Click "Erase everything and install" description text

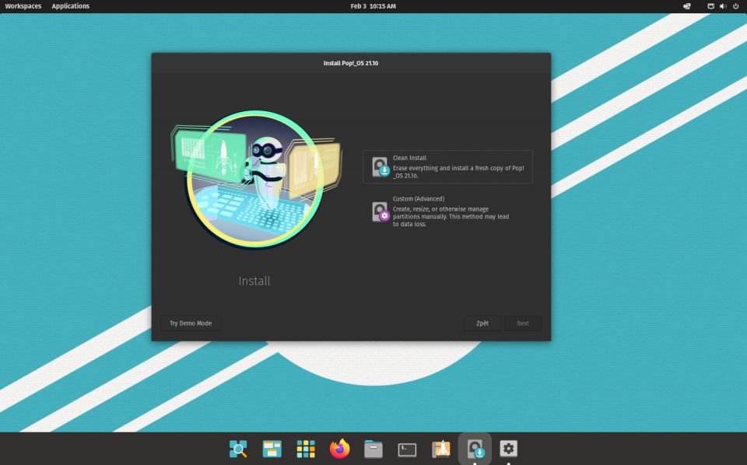pos(458,172)
